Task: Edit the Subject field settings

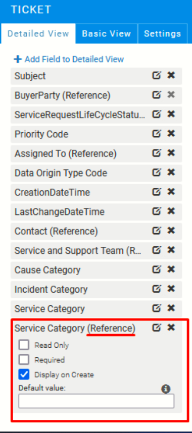Action: coord(157,75)
